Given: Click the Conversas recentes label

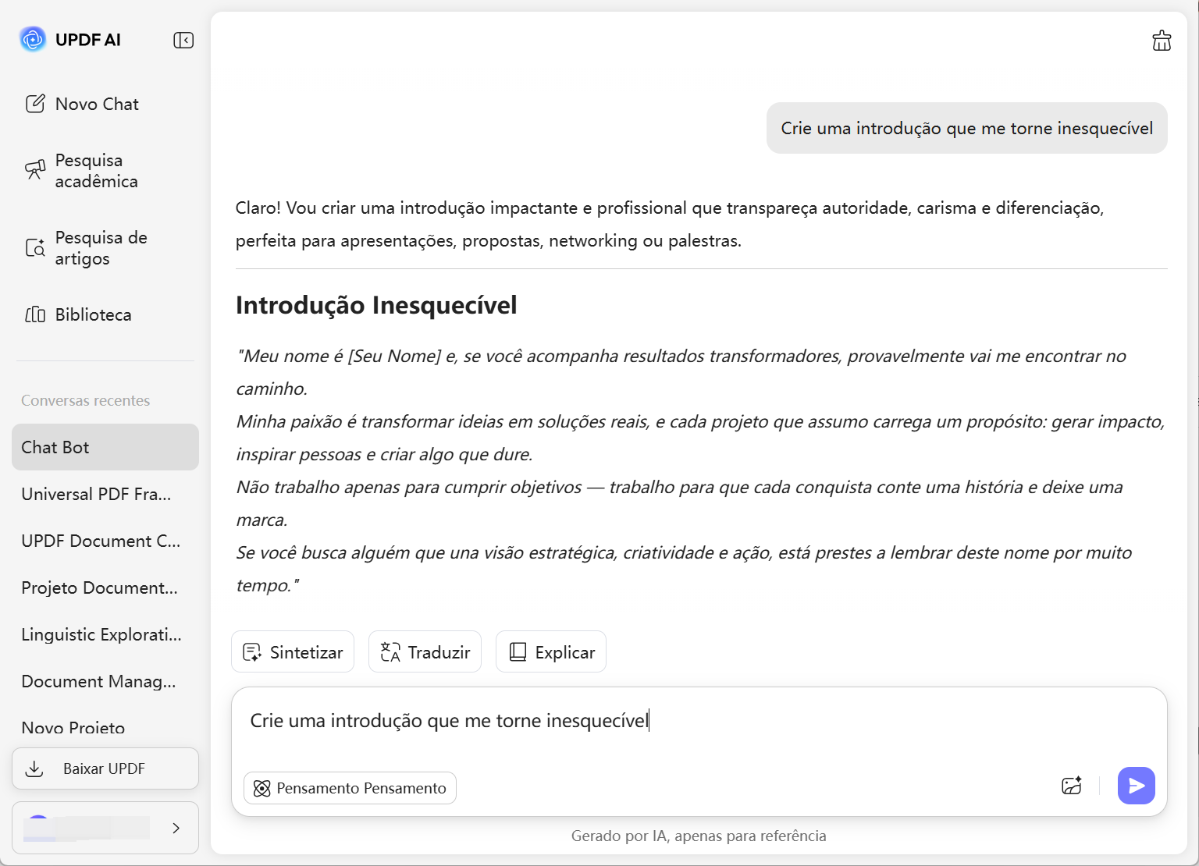Looking at the screenshot, I should (x=86, y=400).
